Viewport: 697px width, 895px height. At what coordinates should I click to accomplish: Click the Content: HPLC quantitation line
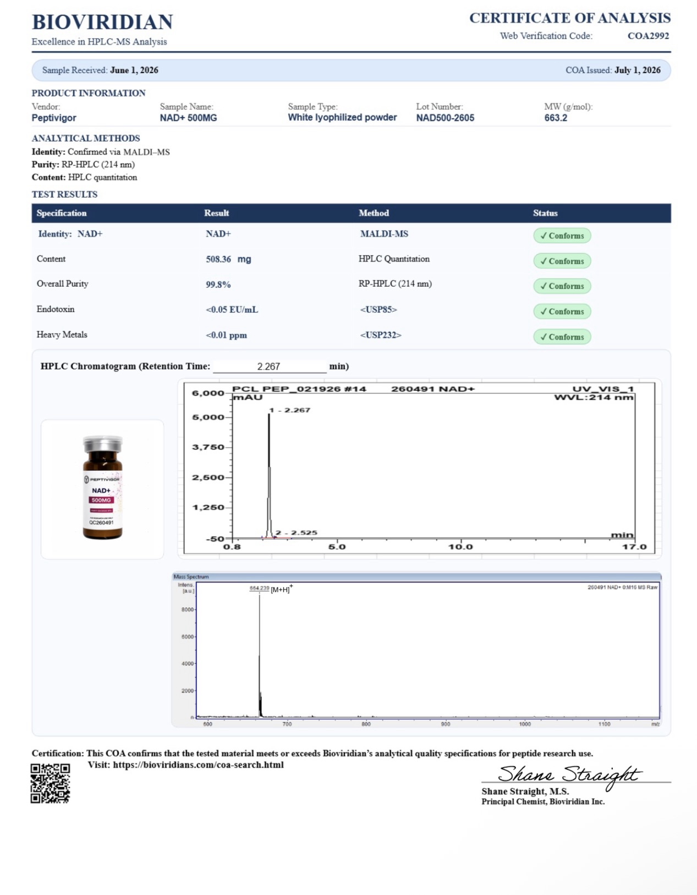tap(84, 177)
